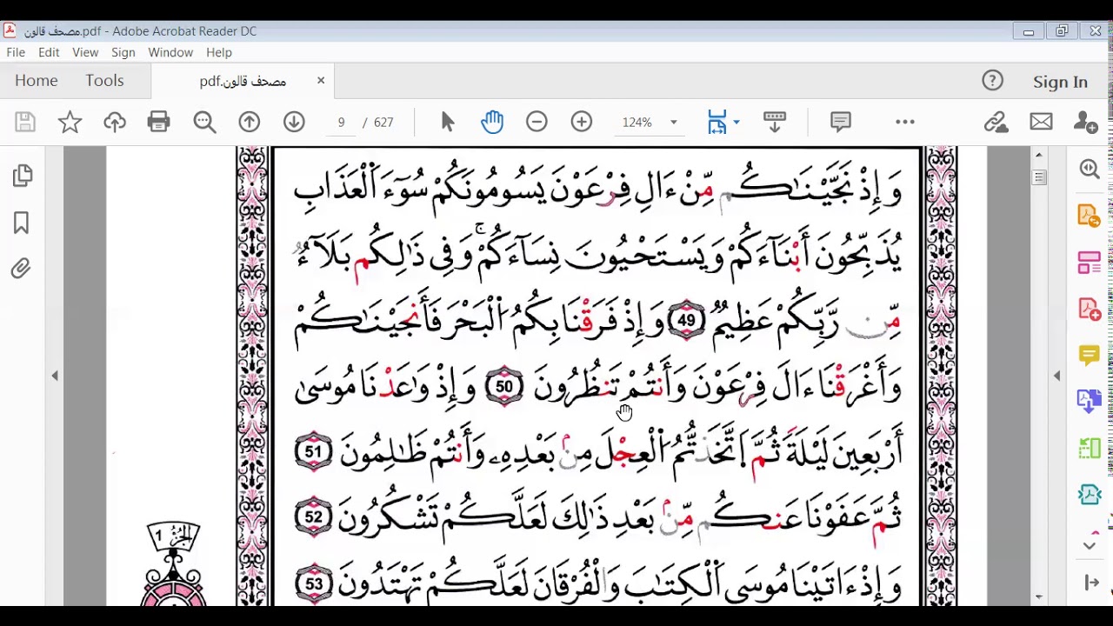1113x626 pixels.
Task: Switch to the Home tab
Action: click(36, 81)
